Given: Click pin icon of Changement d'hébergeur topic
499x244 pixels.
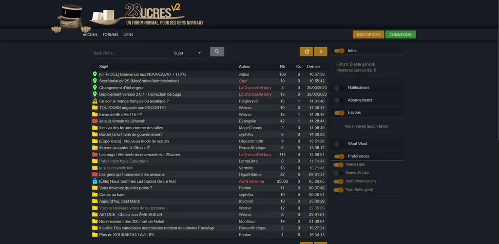Looking at the screenshot, I should [x=95, y=87].
